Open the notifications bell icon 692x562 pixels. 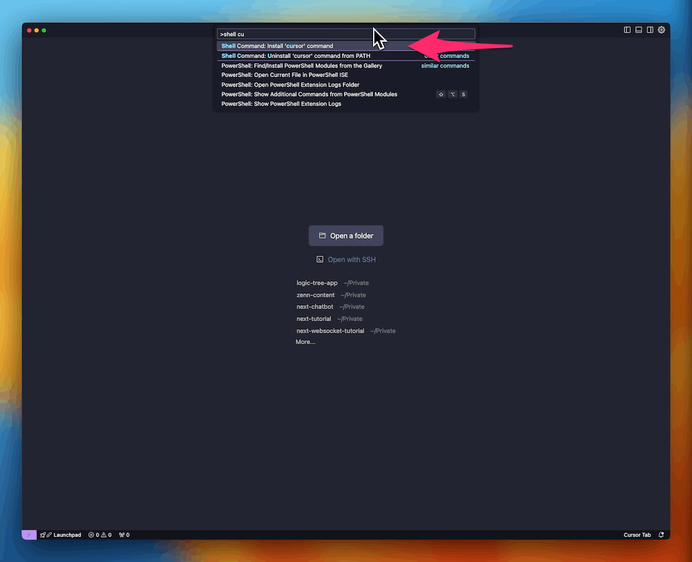pos(661,534)
